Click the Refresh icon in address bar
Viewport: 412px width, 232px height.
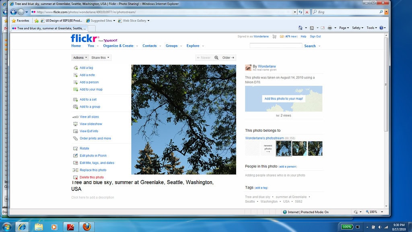[x=301, y=12]
